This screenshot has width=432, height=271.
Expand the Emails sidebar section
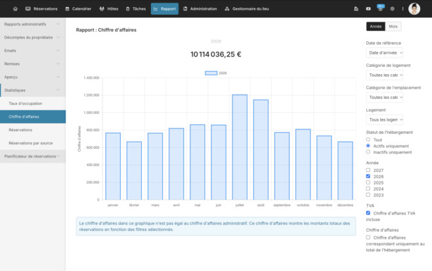[x=33, y=51]
